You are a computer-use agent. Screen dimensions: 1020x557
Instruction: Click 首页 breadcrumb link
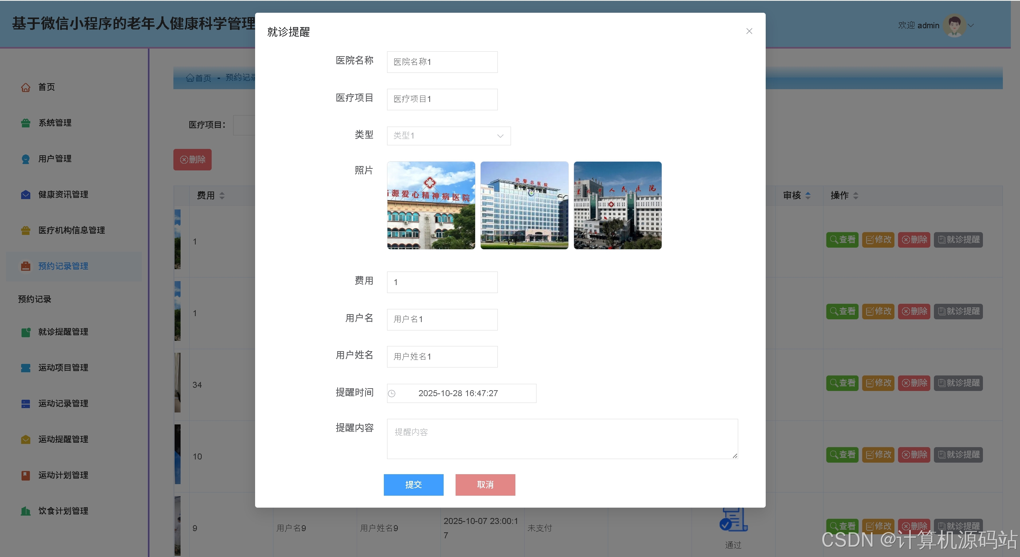tap(198, 78)
